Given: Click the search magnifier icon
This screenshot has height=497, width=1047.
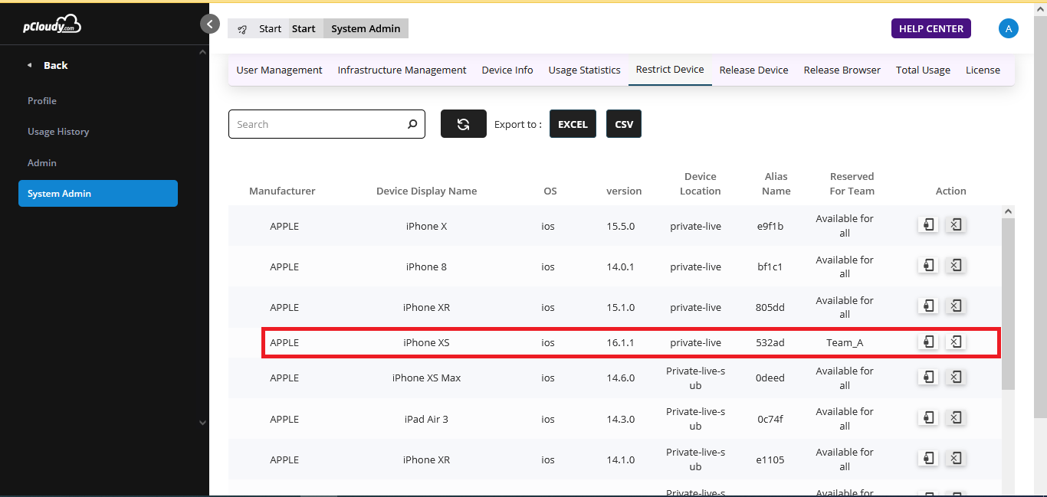Looking at the screenshot, I should [x=412, y=124].
